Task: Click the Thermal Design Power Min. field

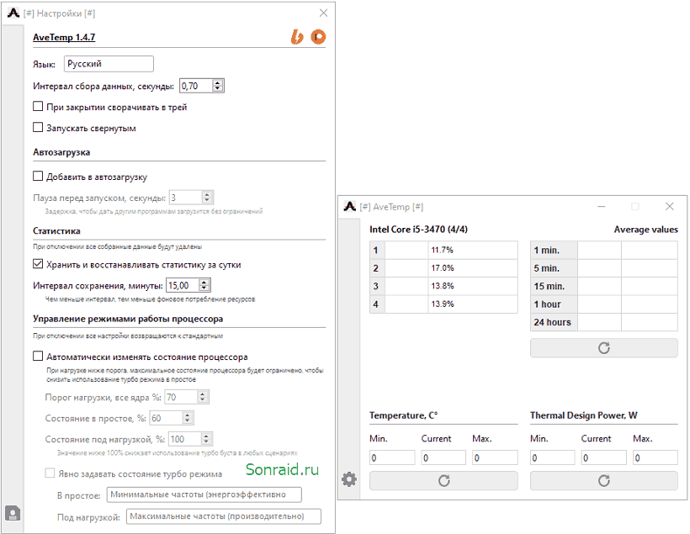Action: tap(552, 457)
